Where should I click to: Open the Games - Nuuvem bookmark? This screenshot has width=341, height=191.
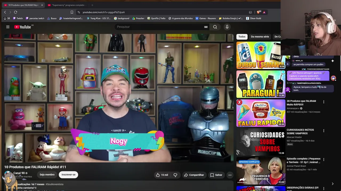point(206,18)
